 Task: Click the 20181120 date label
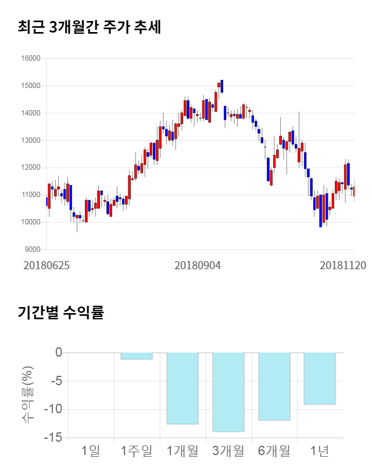point(343,265)
